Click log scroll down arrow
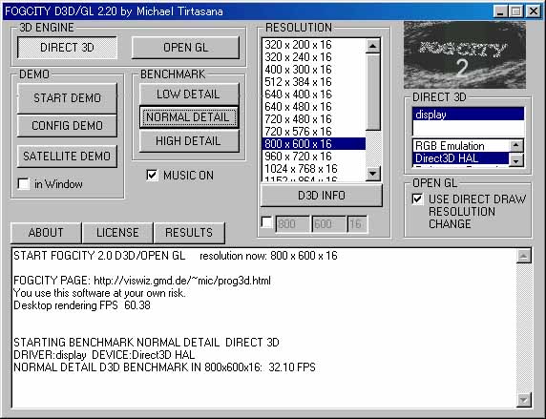The image size is (546, 419). (x=524, y=399)
